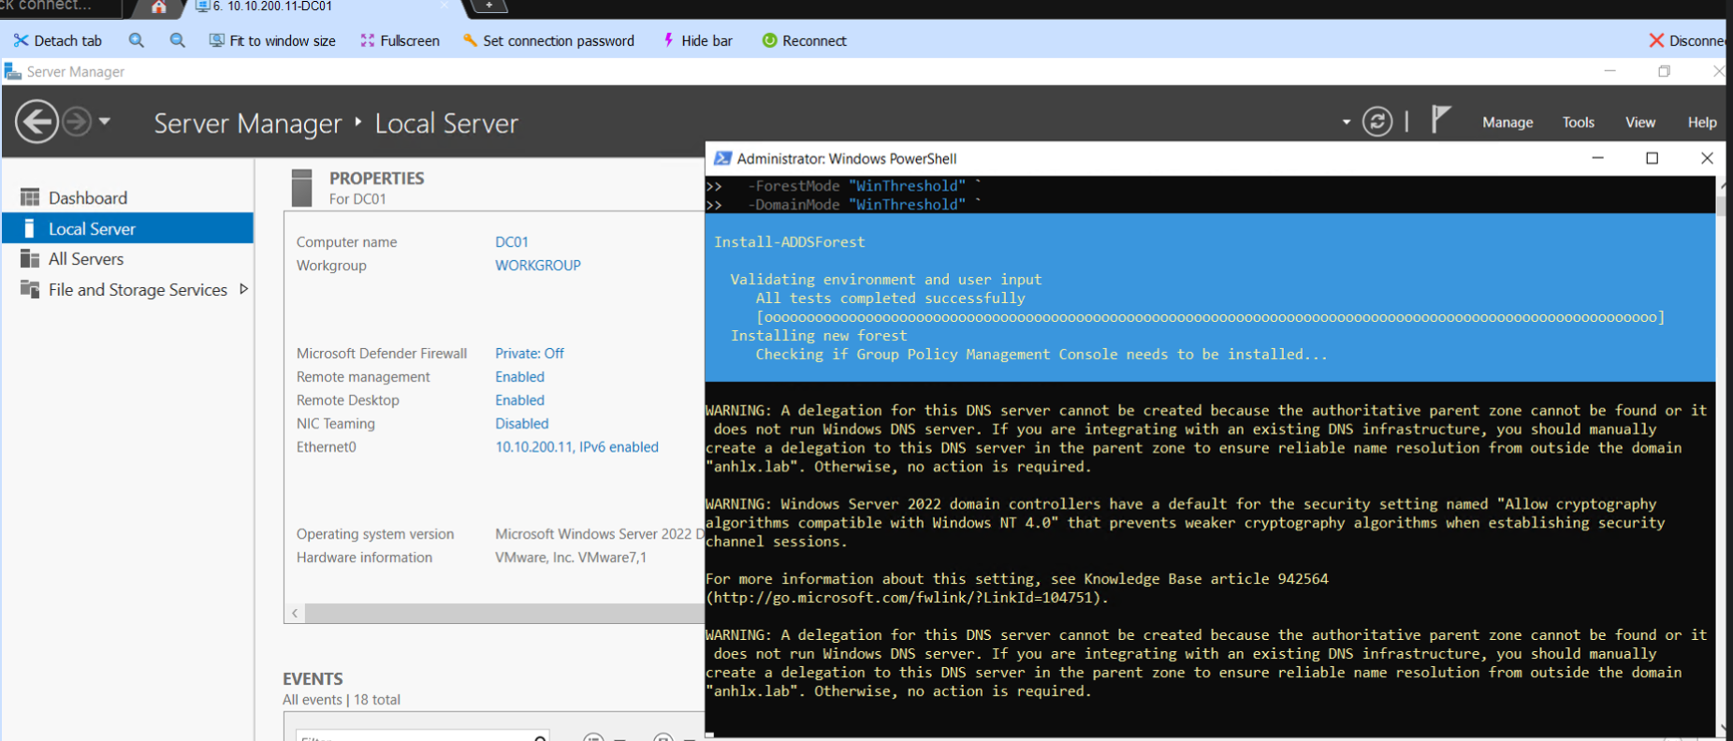Image resolution: width=1733 pixels, height=741 pixels.
Task: Click the EVENTS section heading
Action: pos(313,679)
